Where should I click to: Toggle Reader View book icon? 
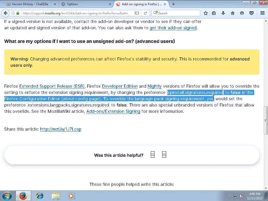pos(137,13)
